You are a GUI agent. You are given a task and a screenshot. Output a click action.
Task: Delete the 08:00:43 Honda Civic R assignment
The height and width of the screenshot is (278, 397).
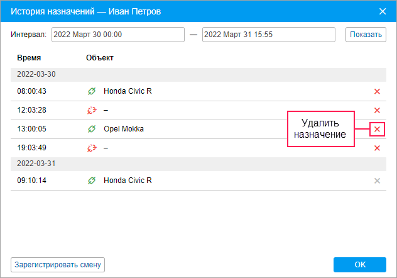pyautogui.click(x=377, y=91)
